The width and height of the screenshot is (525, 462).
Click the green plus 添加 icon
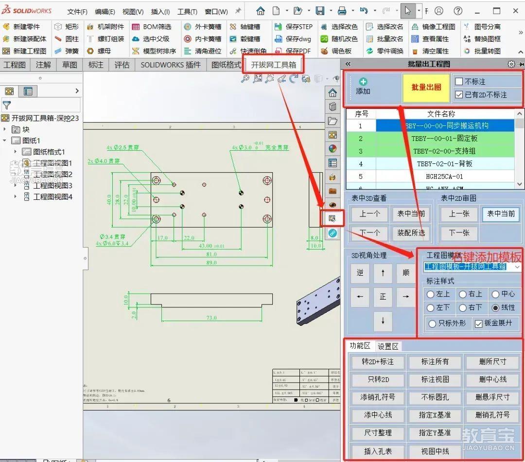click(x=363, y=82)
